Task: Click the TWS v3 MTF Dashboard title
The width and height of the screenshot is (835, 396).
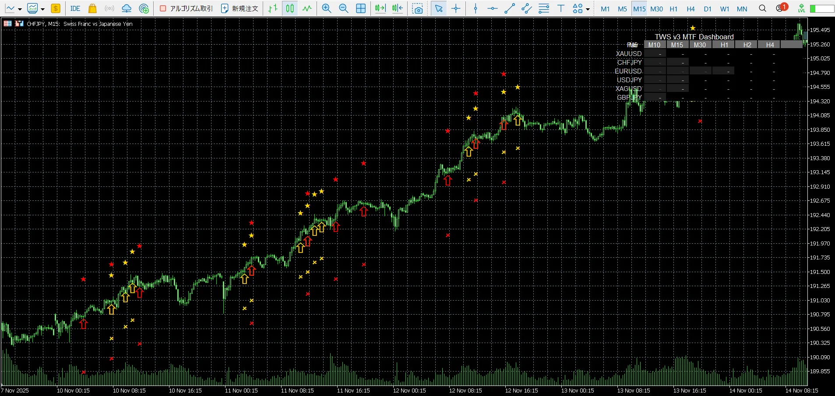Action: (x=694, y=37)
